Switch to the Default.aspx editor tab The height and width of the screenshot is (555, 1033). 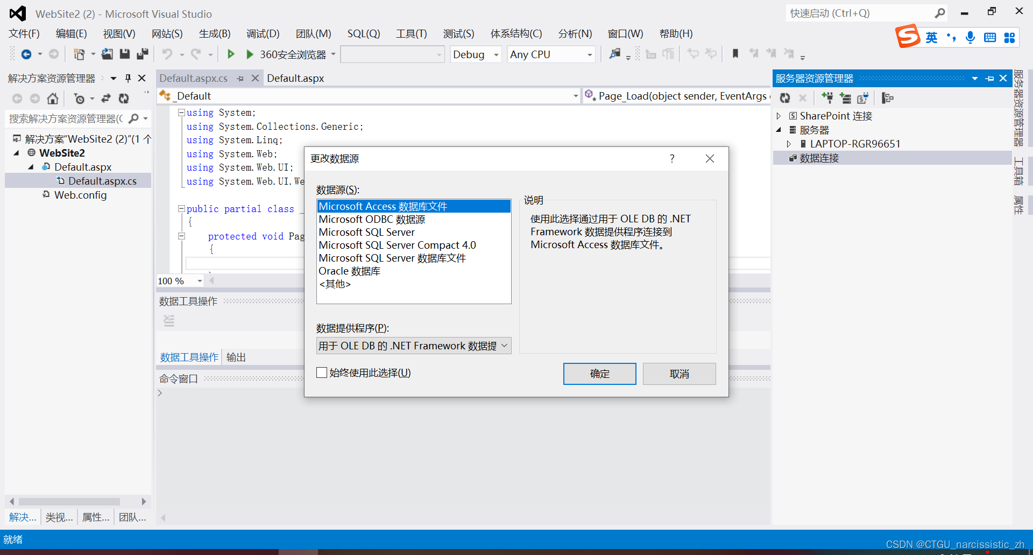pos(295,78)
